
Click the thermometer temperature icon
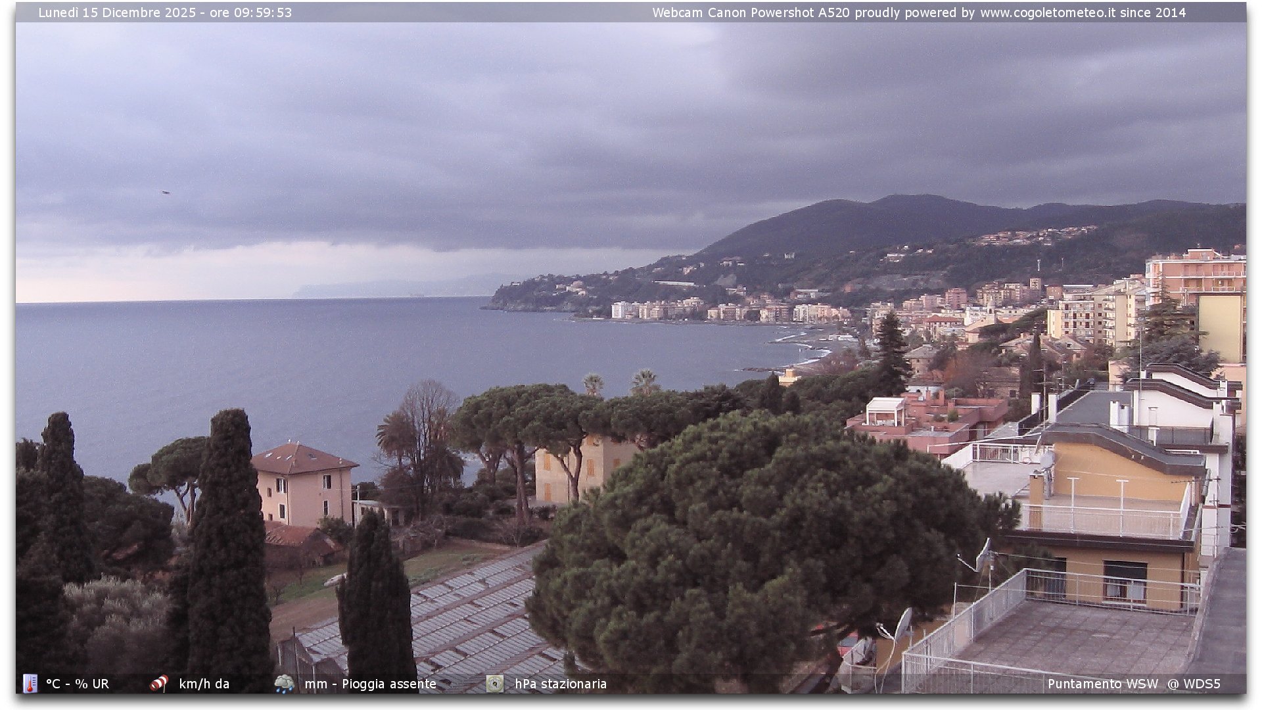click(30, 683)
